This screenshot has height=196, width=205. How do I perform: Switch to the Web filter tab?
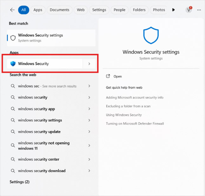click(81, 10)
